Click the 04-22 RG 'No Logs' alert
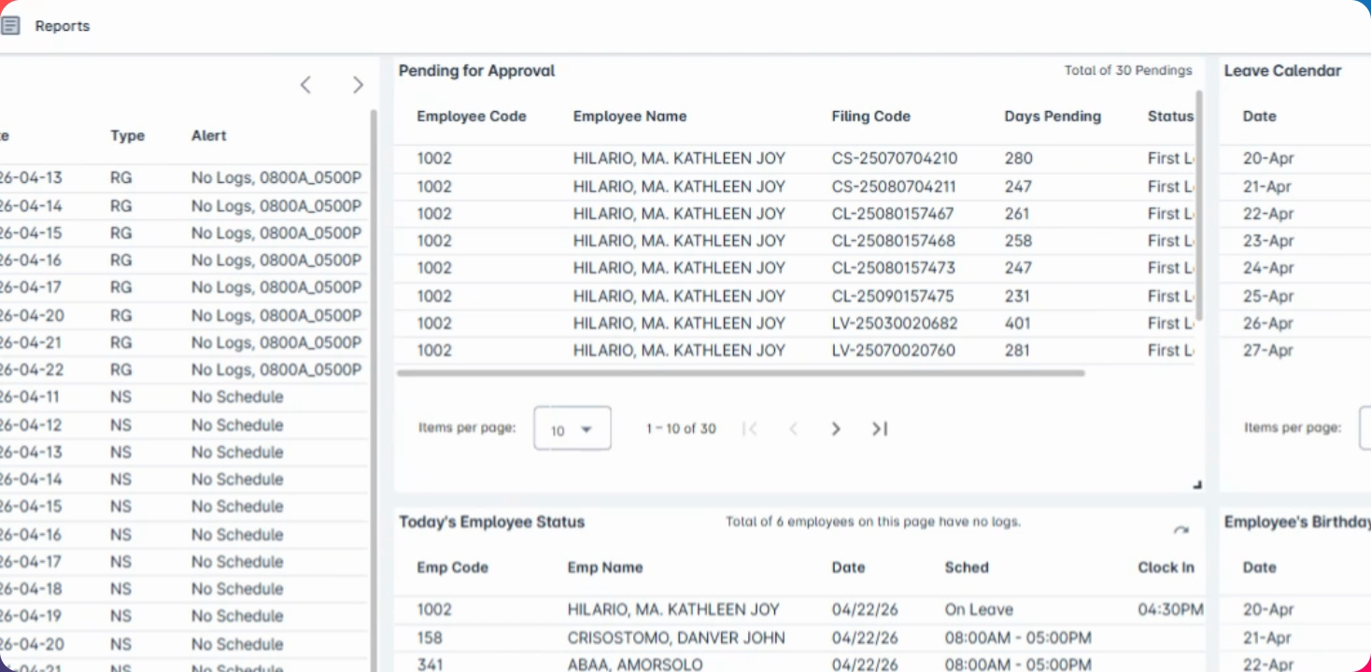 tap(276, 370)
